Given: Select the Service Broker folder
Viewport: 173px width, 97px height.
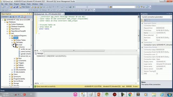Looking at the screenshot, I should coord(18,81).
